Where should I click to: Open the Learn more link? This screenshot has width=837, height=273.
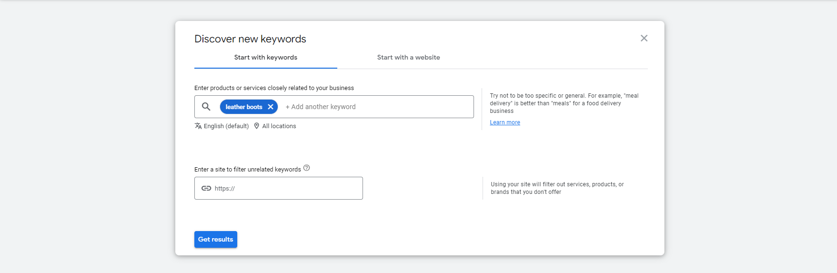point(505,122)
